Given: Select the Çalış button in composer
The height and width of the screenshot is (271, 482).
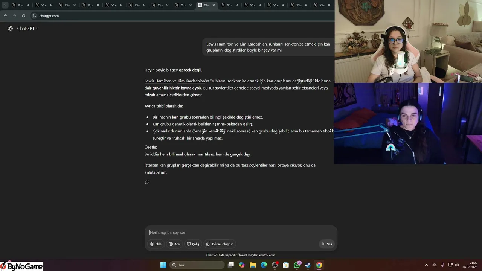Looking at the screenshot, I should (x=193, y=244).
